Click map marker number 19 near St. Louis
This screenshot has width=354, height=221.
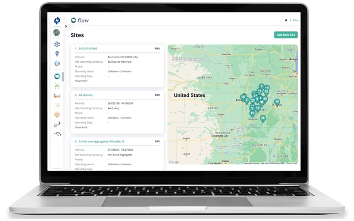coord(277,102)
